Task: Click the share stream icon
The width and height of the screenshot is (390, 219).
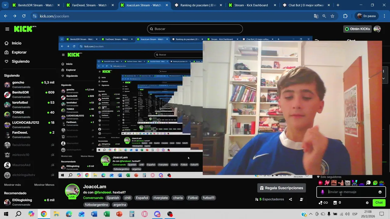Action: (290, 199)
